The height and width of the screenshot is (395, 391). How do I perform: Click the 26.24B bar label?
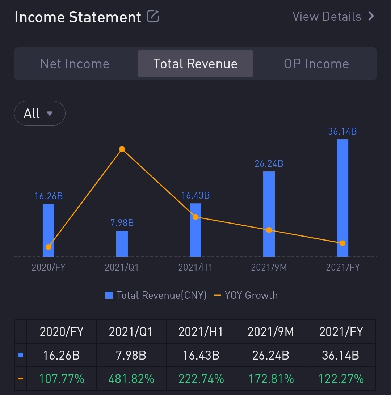pos(269,164)
